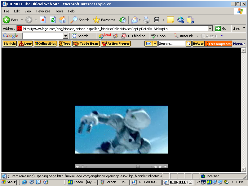Open the Favorites menu
Viewport: 248px width, 186px height.
43,11
